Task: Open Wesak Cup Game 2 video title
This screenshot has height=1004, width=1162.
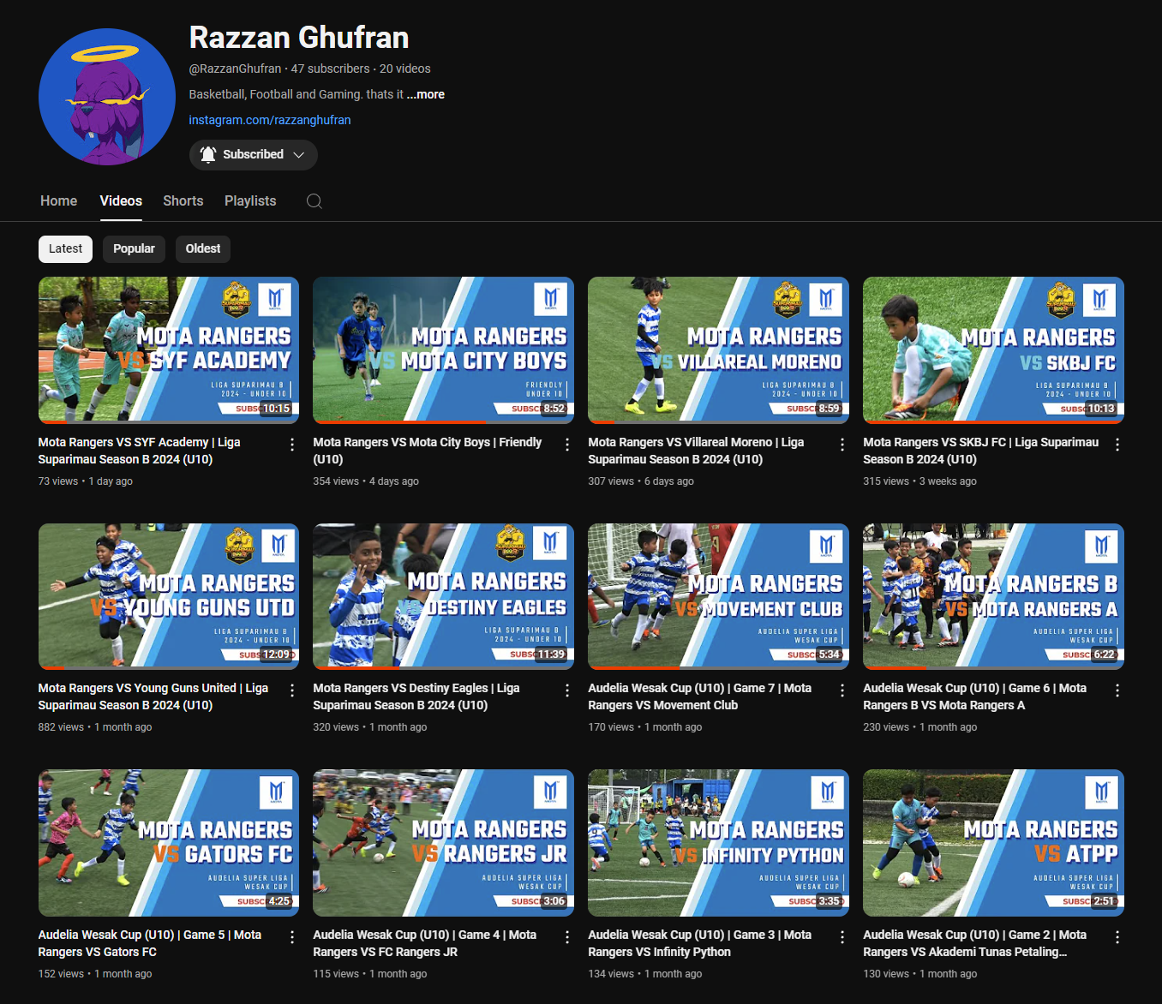Action: 975,943
